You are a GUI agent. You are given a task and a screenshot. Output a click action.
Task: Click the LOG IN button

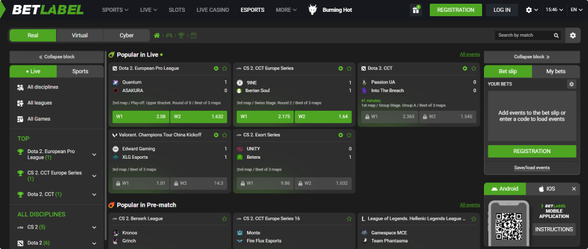(502, 10)
